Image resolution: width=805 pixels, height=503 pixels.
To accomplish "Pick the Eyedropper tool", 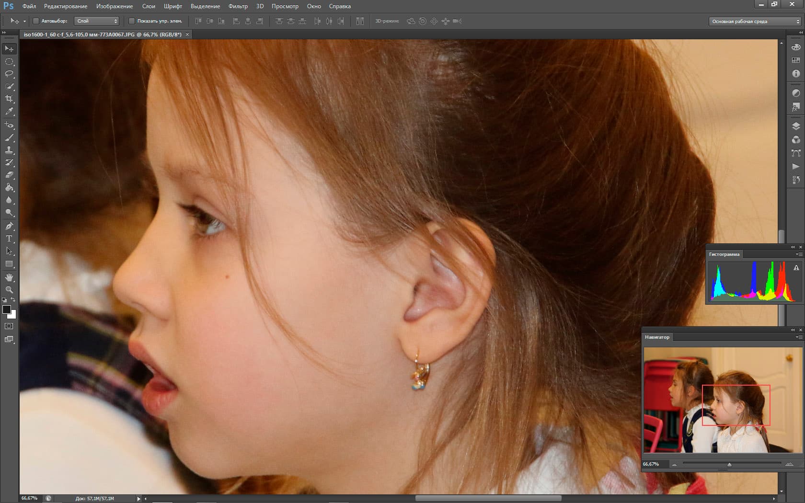I will [9, 112].
